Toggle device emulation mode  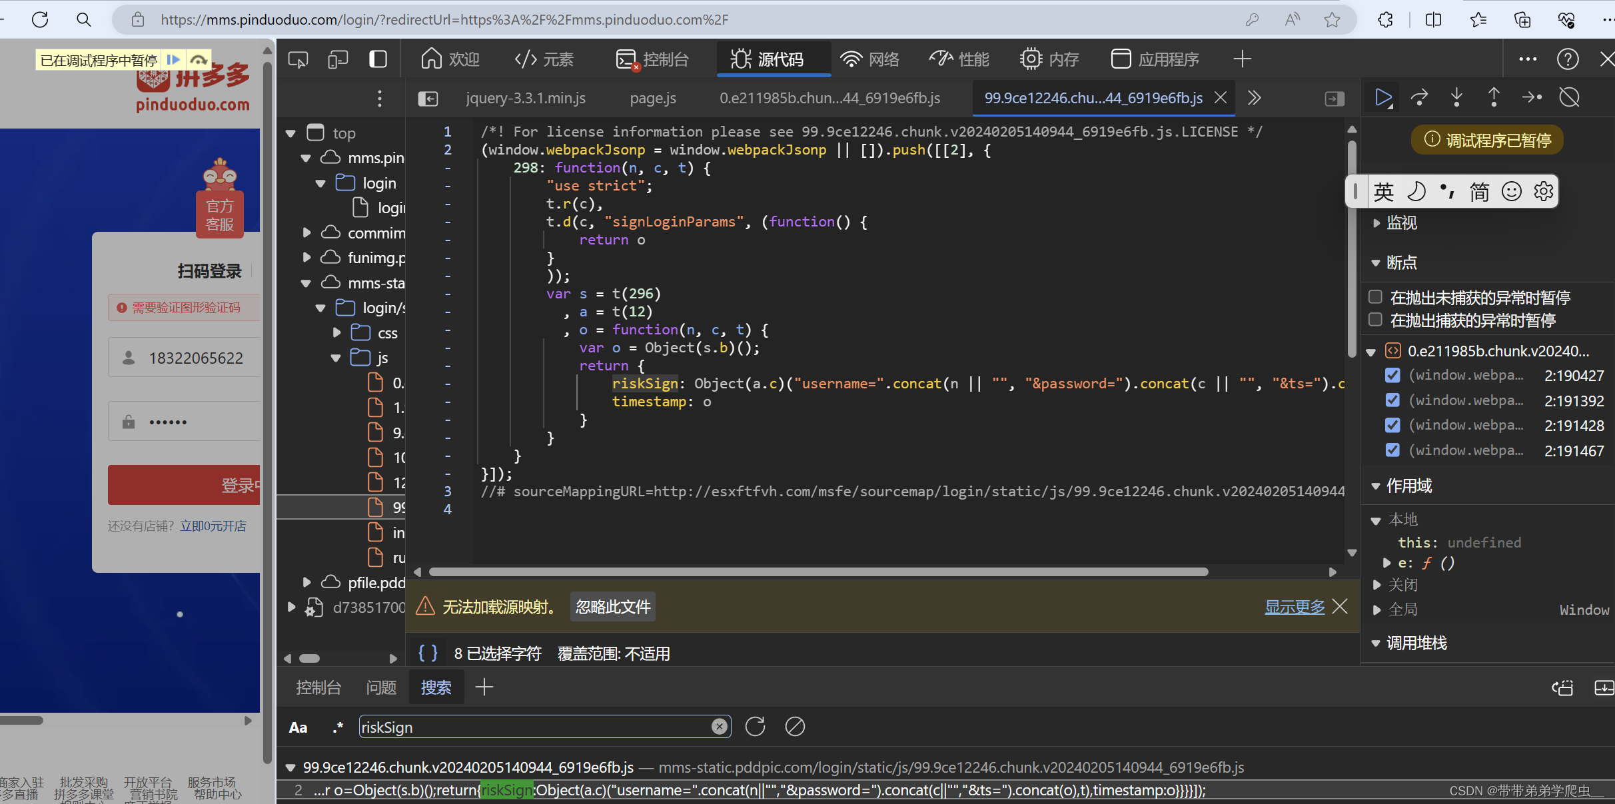(338, 59)
